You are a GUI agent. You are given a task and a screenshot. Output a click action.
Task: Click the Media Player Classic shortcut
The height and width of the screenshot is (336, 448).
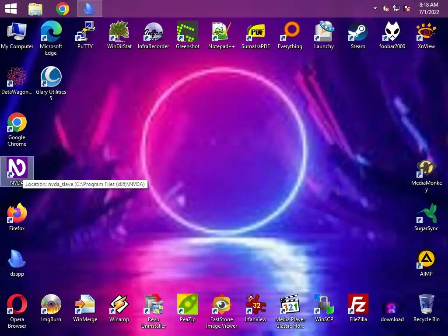[290, 311]
